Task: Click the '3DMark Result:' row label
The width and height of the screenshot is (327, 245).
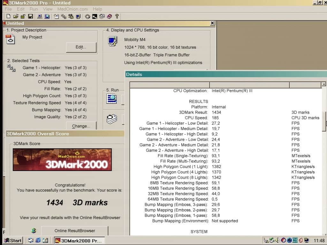Action: click(x=193, y=112)
